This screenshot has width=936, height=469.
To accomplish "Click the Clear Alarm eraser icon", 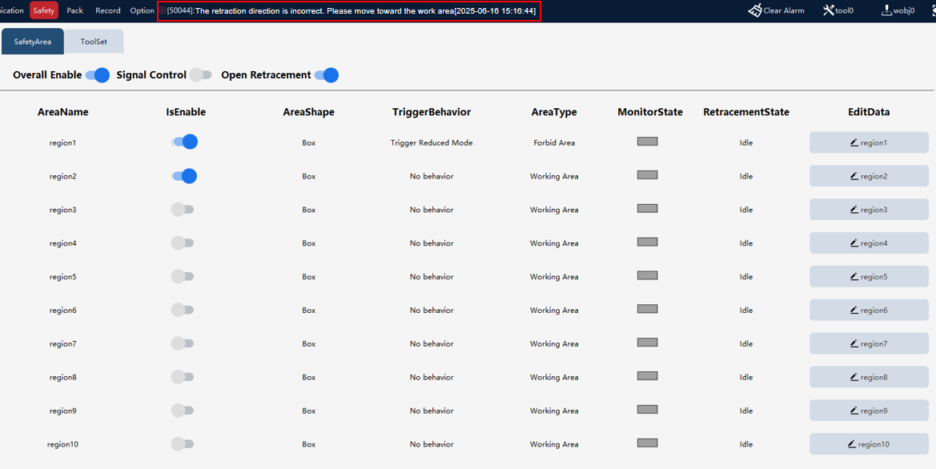I will point(755,10).
